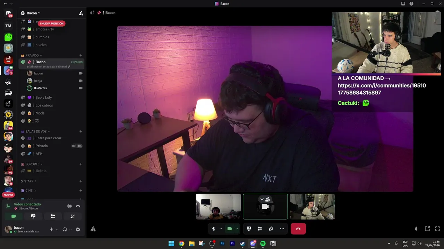Hang up with the red disconnect button
Screen dimensions: 444x249
click(x=298, y=229)
